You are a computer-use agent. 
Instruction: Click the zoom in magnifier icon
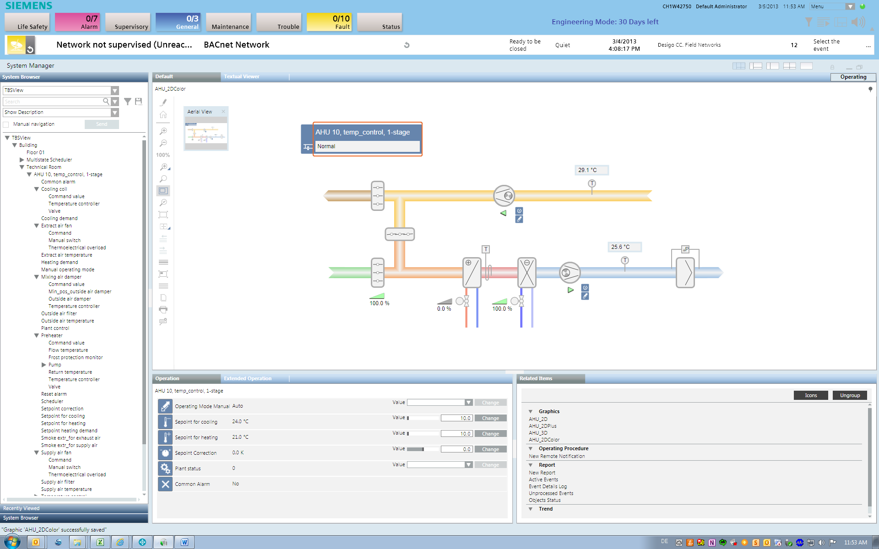pos(163,131)
